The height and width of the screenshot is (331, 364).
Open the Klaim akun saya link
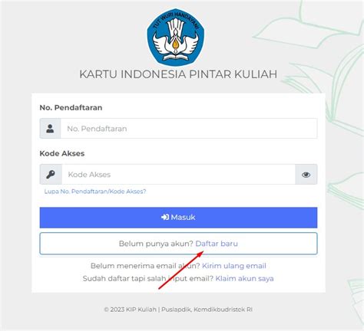244,278
